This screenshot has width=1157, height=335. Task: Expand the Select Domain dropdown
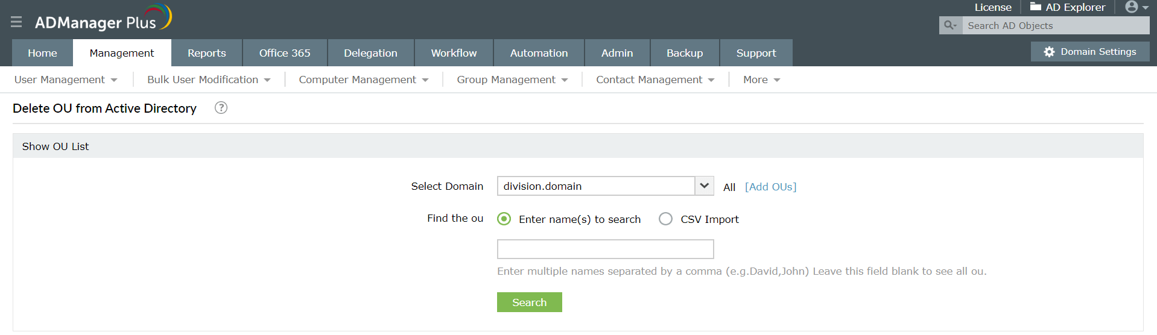click(x=704, y=186)
